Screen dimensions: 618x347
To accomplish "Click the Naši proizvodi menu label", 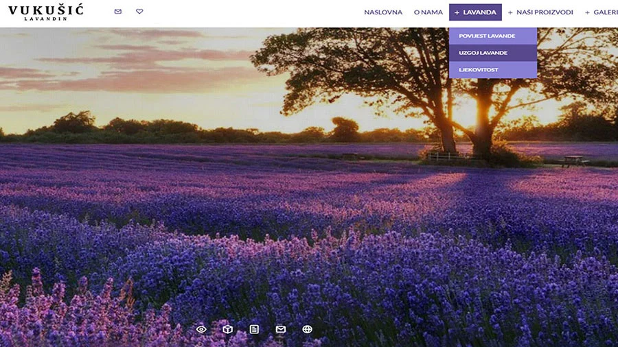I will [x=545, y=12].
